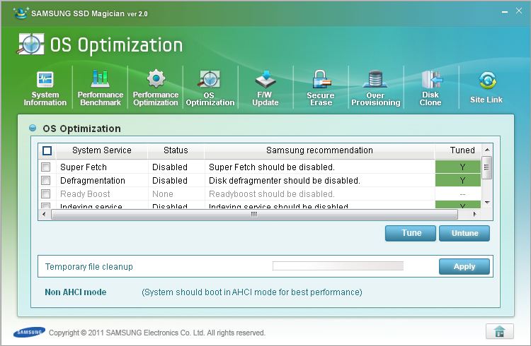Click the green Tuned Y cell for Defragmentation
The image size is (531, 346).
click(458, 181)
